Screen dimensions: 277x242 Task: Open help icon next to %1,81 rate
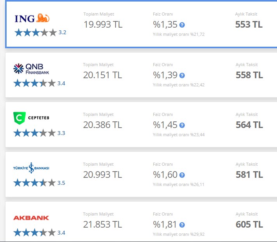182,225
